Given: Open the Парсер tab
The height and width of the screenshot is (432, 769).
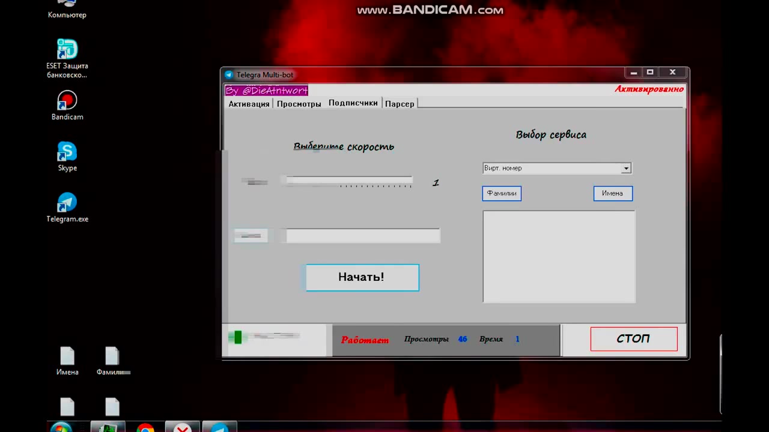Looking at the screenshot, I should 400,104.
